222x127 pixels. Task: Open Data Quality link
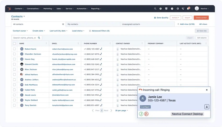(x=161, y=18)
